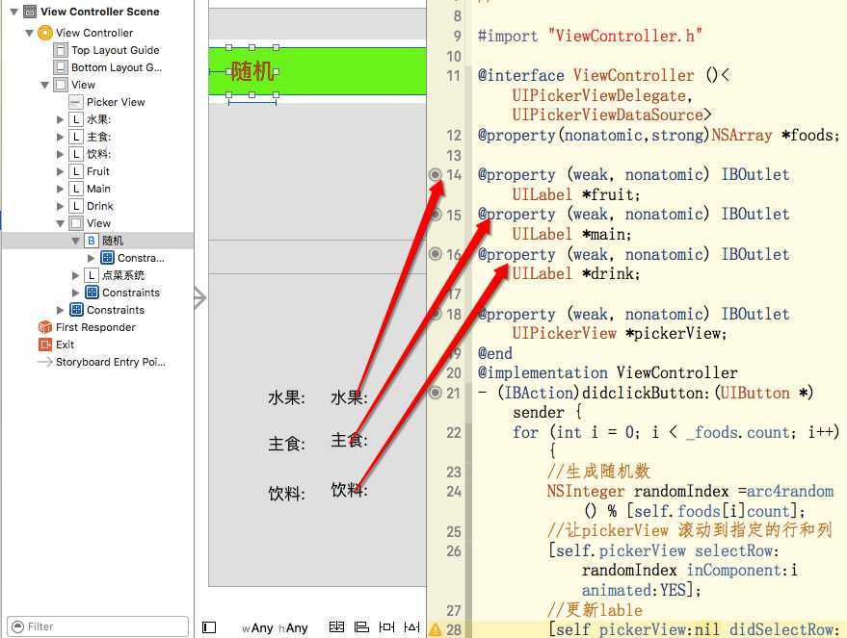Click the outline collapse chevron arrow
Image resolution: width=847 pixels, height=638 pixels.
200,297
